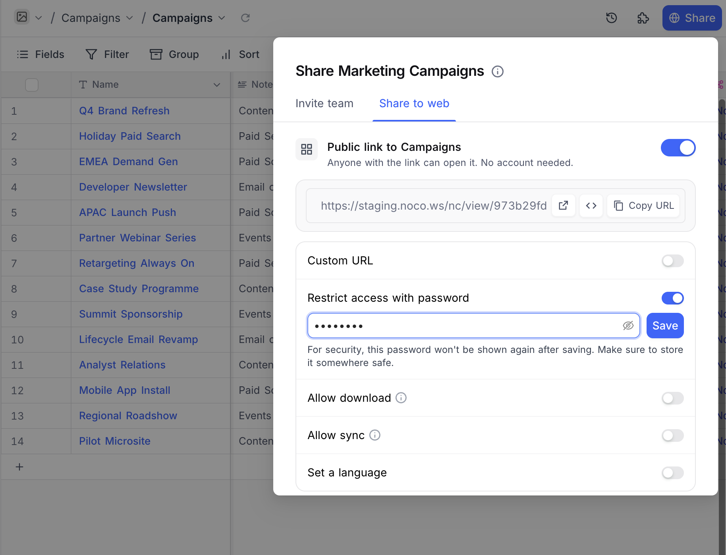Image resolution: width=726 pixels, height=555 pixels.
Task: Open the Group toolbar menu
Action: [174, 54]
